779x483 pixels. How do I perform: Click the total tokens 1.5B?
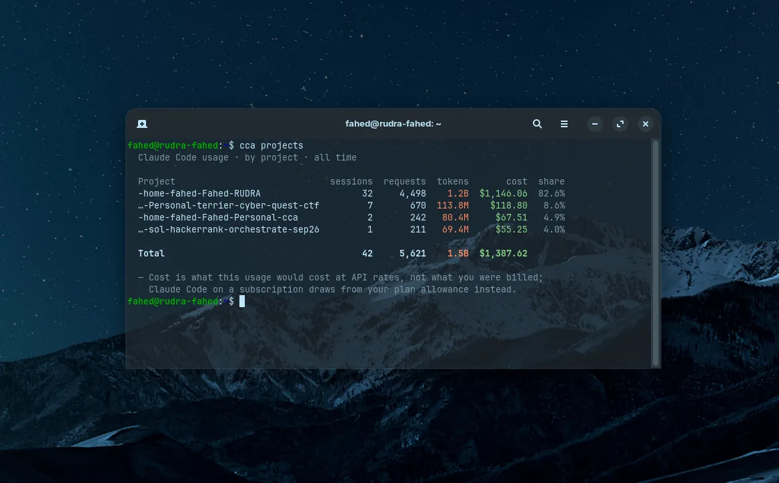(458, 253)
